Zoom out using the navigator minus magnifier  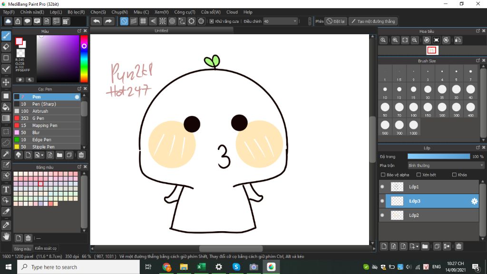point(414,40)
